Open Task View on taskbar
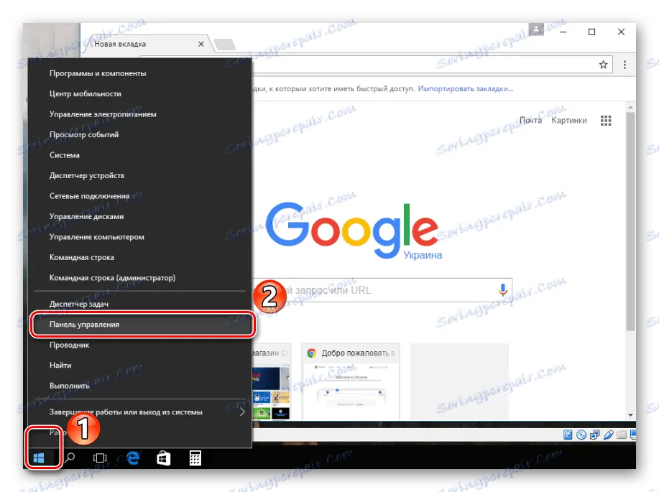659x492 pixels. pos(100,458)
